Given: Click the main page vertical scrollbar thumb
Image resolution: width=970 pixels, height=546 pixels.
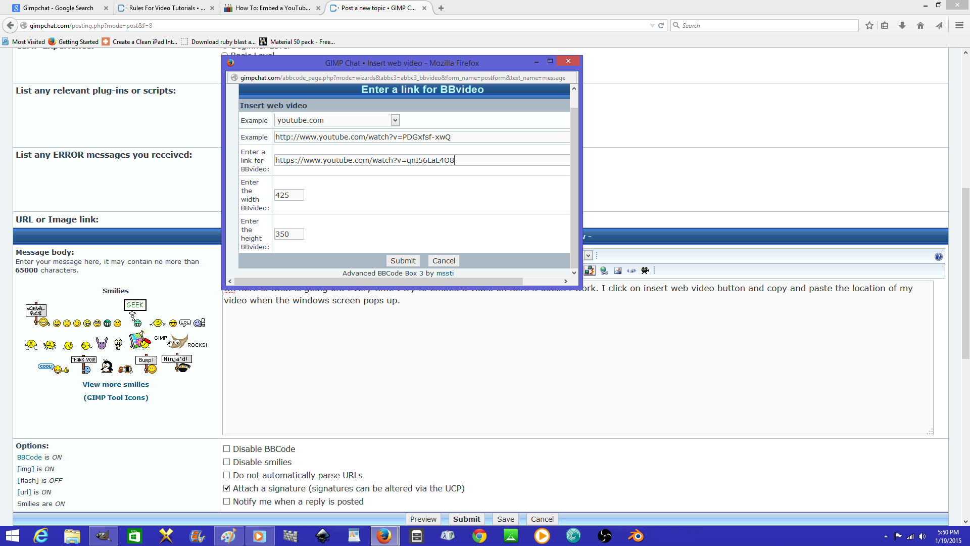Looking at the screenshot, I should [965, 273].
